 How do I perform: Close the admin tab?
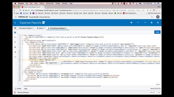point(44,28)
